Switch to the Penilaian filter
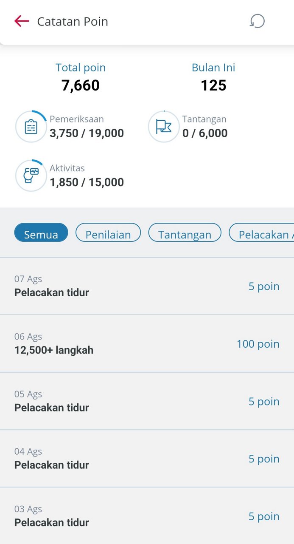This screenshot has height=544, width=294. [x=108, y=233]
